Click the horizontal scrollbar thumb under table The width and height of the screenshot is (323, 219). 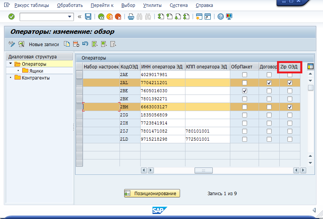point(203,170)
